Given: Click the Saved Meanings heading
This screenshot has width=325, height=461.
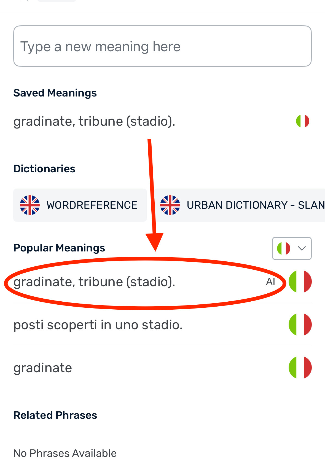Looking at the screenshot, I should pyautogui.click(x=55, y=93).
